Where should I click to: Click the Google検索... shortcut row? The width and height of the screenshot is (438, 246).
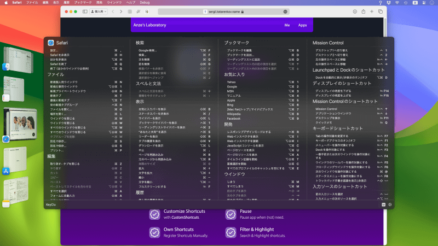click(175, 50)
